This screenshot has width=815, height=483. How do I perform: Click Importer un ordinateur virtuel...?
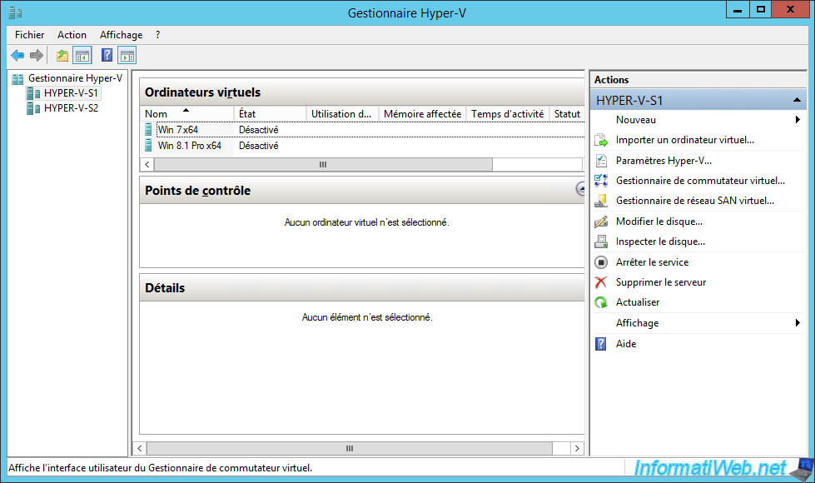[x=685, y=140]
